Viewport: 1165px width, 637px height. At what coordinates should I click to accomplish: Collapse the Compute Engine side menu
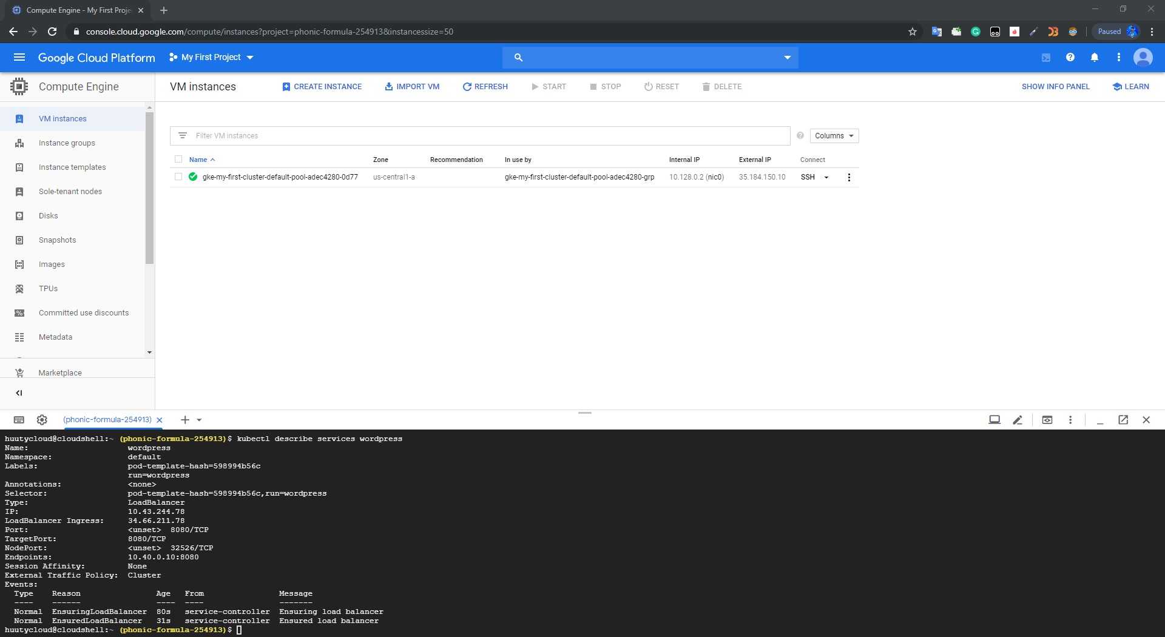[19, 393]
